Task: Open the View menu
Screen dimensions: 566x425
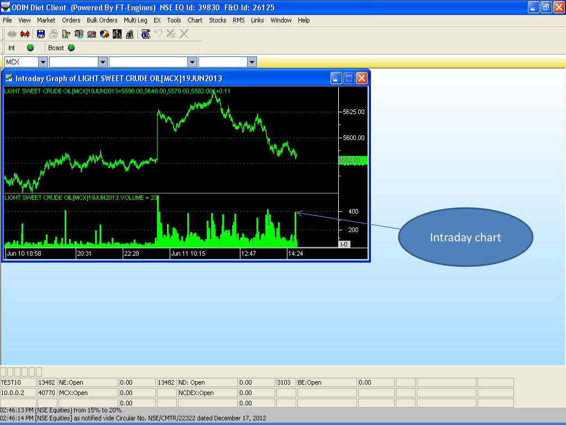Action: 24,20
